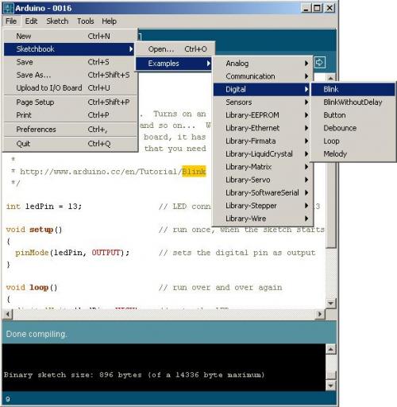The height and width of the screenshot is (407, 397).
Task: Choose New from the File menu
Action: point(71,36)
